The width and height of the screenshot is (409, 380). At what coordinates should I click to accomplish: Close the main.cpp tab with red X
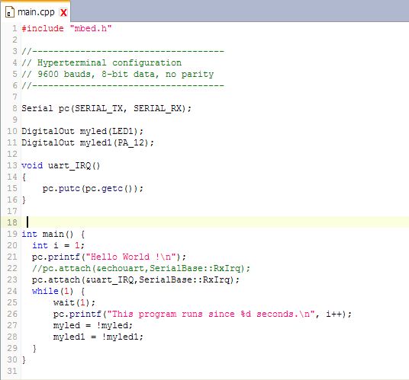(63, 12)
